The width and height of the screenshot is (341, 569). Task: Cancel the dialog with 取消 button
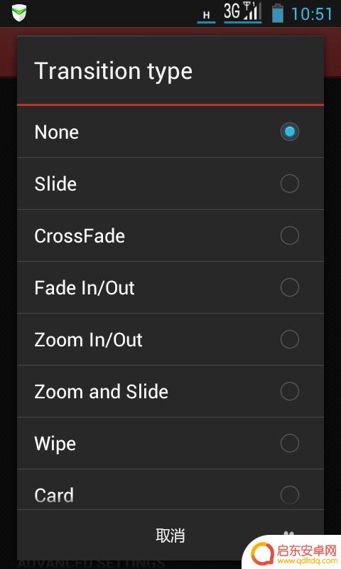pos(170,536)
